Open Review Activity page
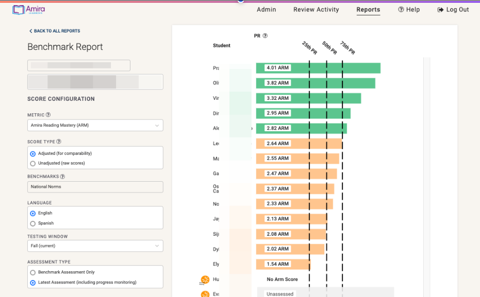Screen dimensions: 480x297 316,10
